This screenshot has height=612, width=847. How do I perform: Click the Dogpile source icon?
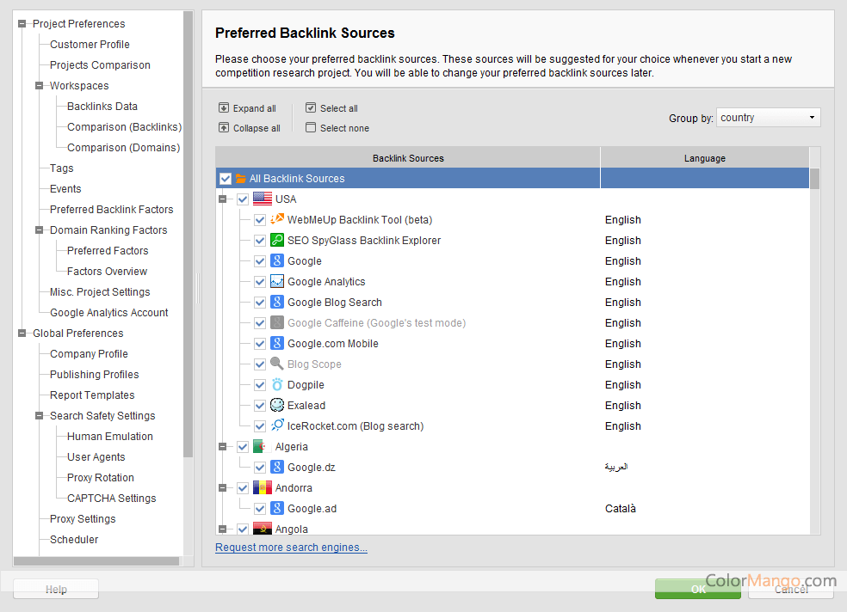[x=277, y=385]
